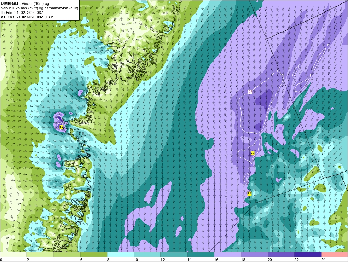Viewport: 348px width, 262px height.
Task: Click the legend scale value 20
Action: coord(270,260)
